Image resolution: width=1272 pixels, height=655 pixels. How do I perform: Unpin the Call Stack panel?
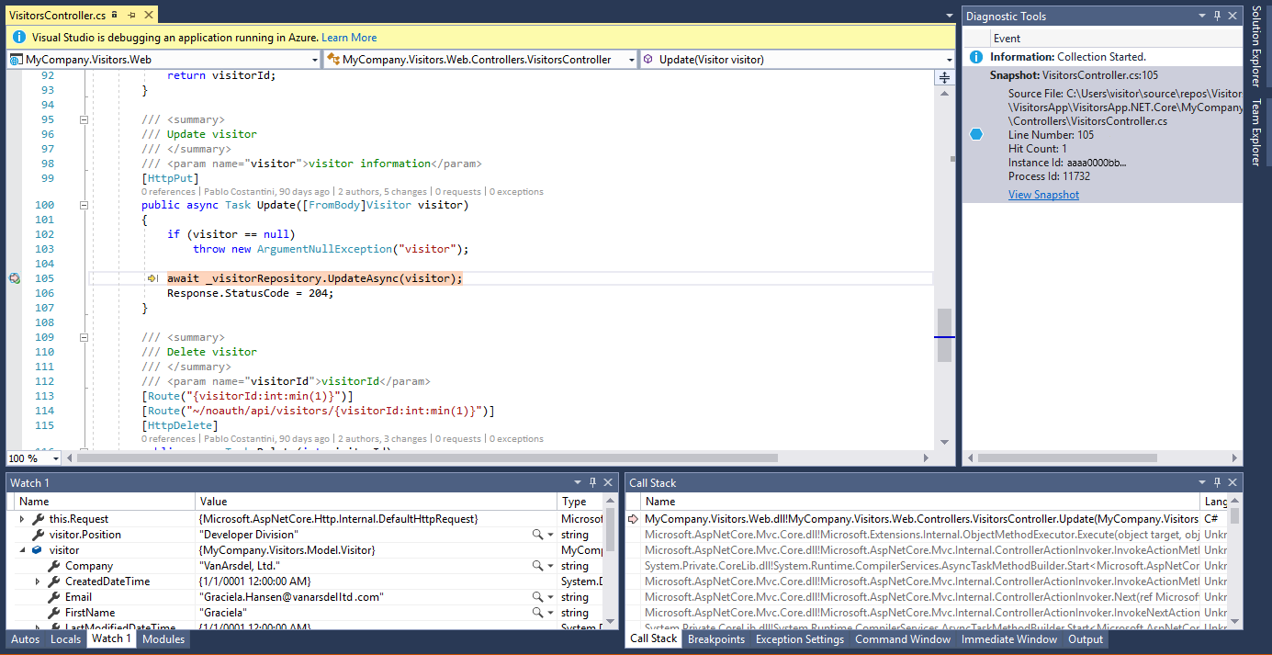pyautogui.click(x=1216, y=481)
